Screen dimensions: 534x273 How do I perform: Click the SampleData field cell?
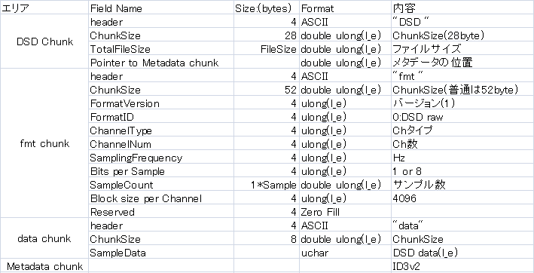tap(161, 252)
